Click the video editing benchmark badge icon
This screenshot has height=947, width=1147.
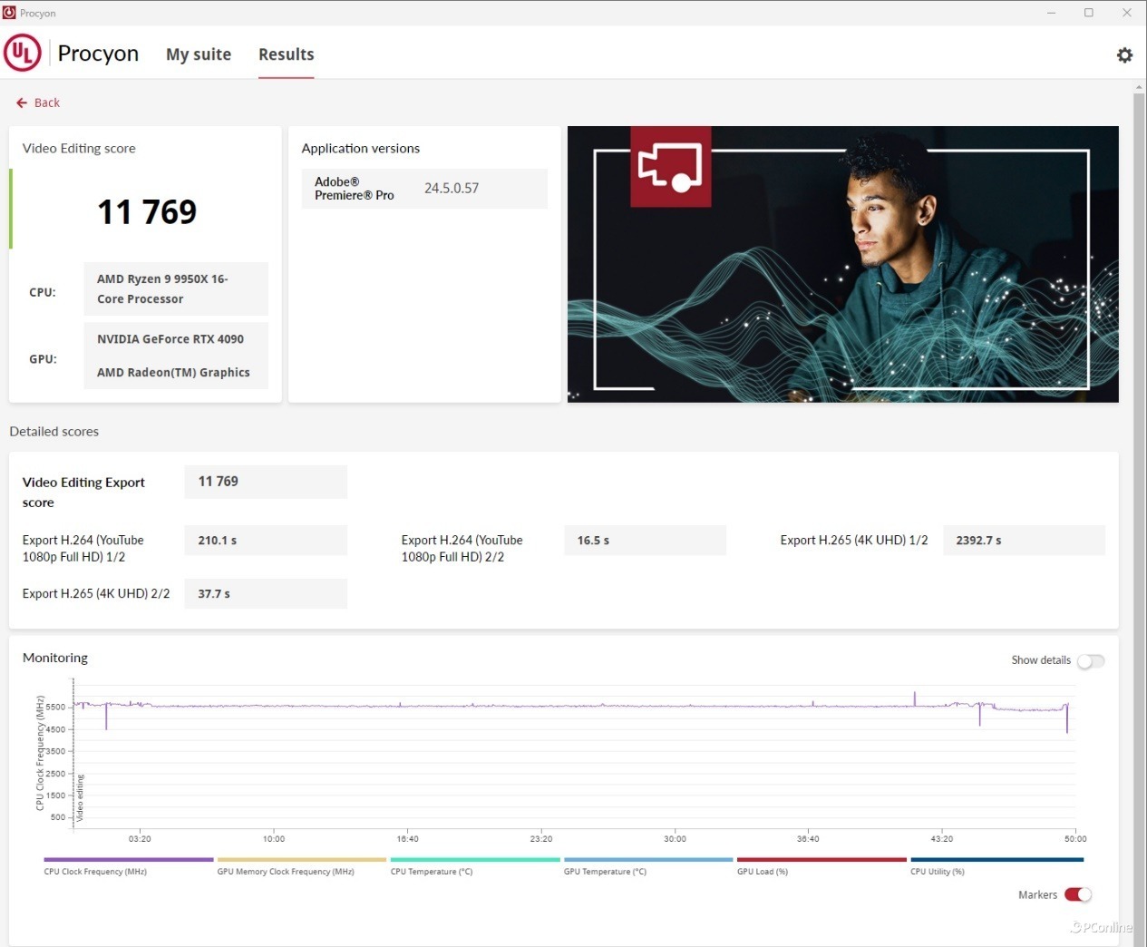(x=670, y=167)
